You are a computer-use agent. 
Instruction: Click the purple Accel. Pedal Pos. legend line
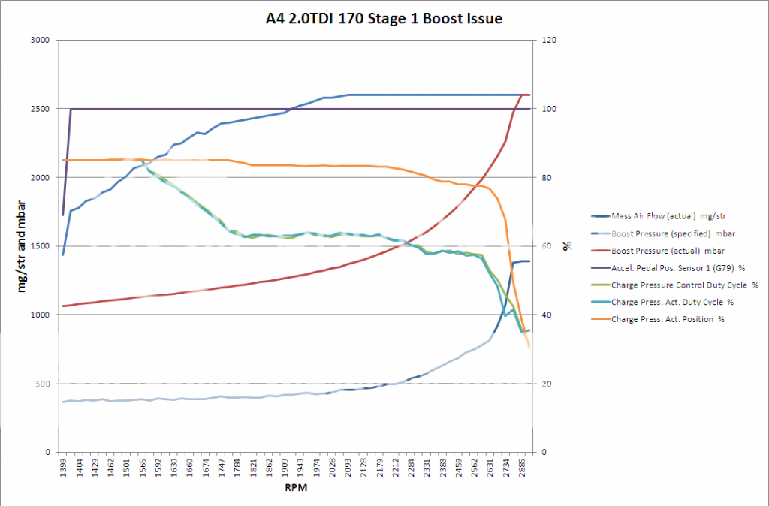[601, 268]
